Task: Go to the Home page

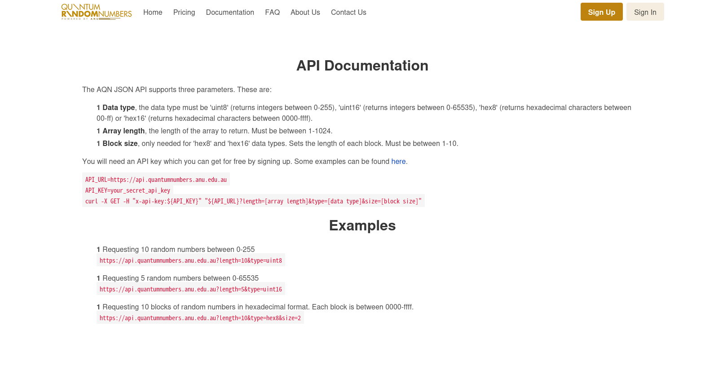Action: 153,13
